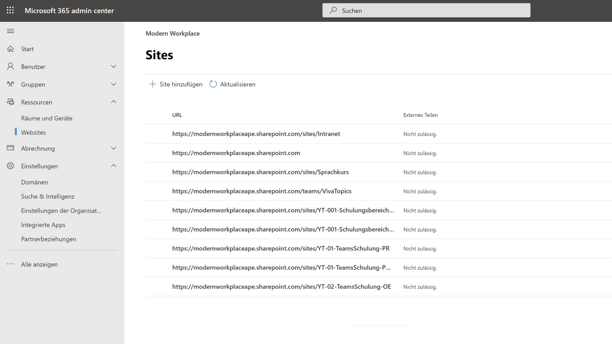
Task: Open the Intranet site URL
Action: click(x=256, y=134)
